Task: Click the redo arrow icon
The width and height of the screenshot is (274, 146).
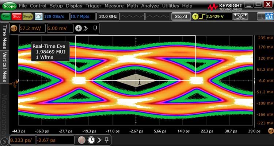Action: click(x=244, y=16)
